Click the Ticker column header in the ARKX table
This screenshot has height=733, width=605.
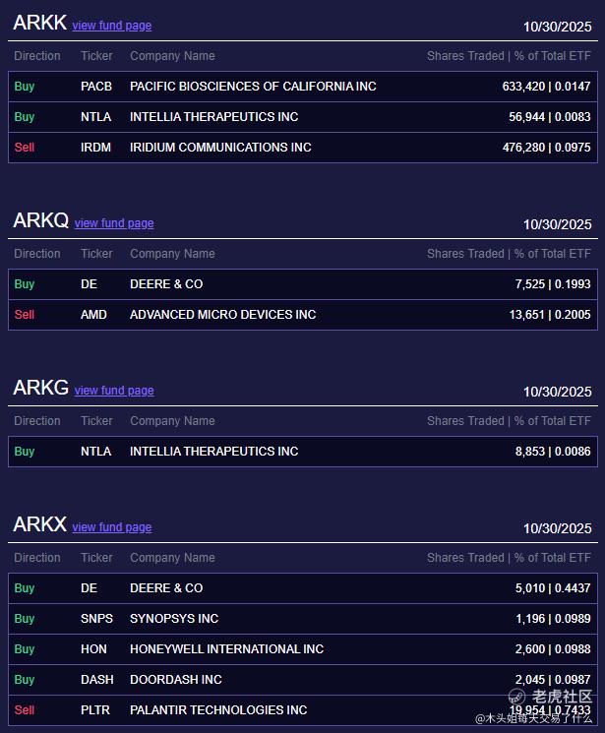coord(96,558)
